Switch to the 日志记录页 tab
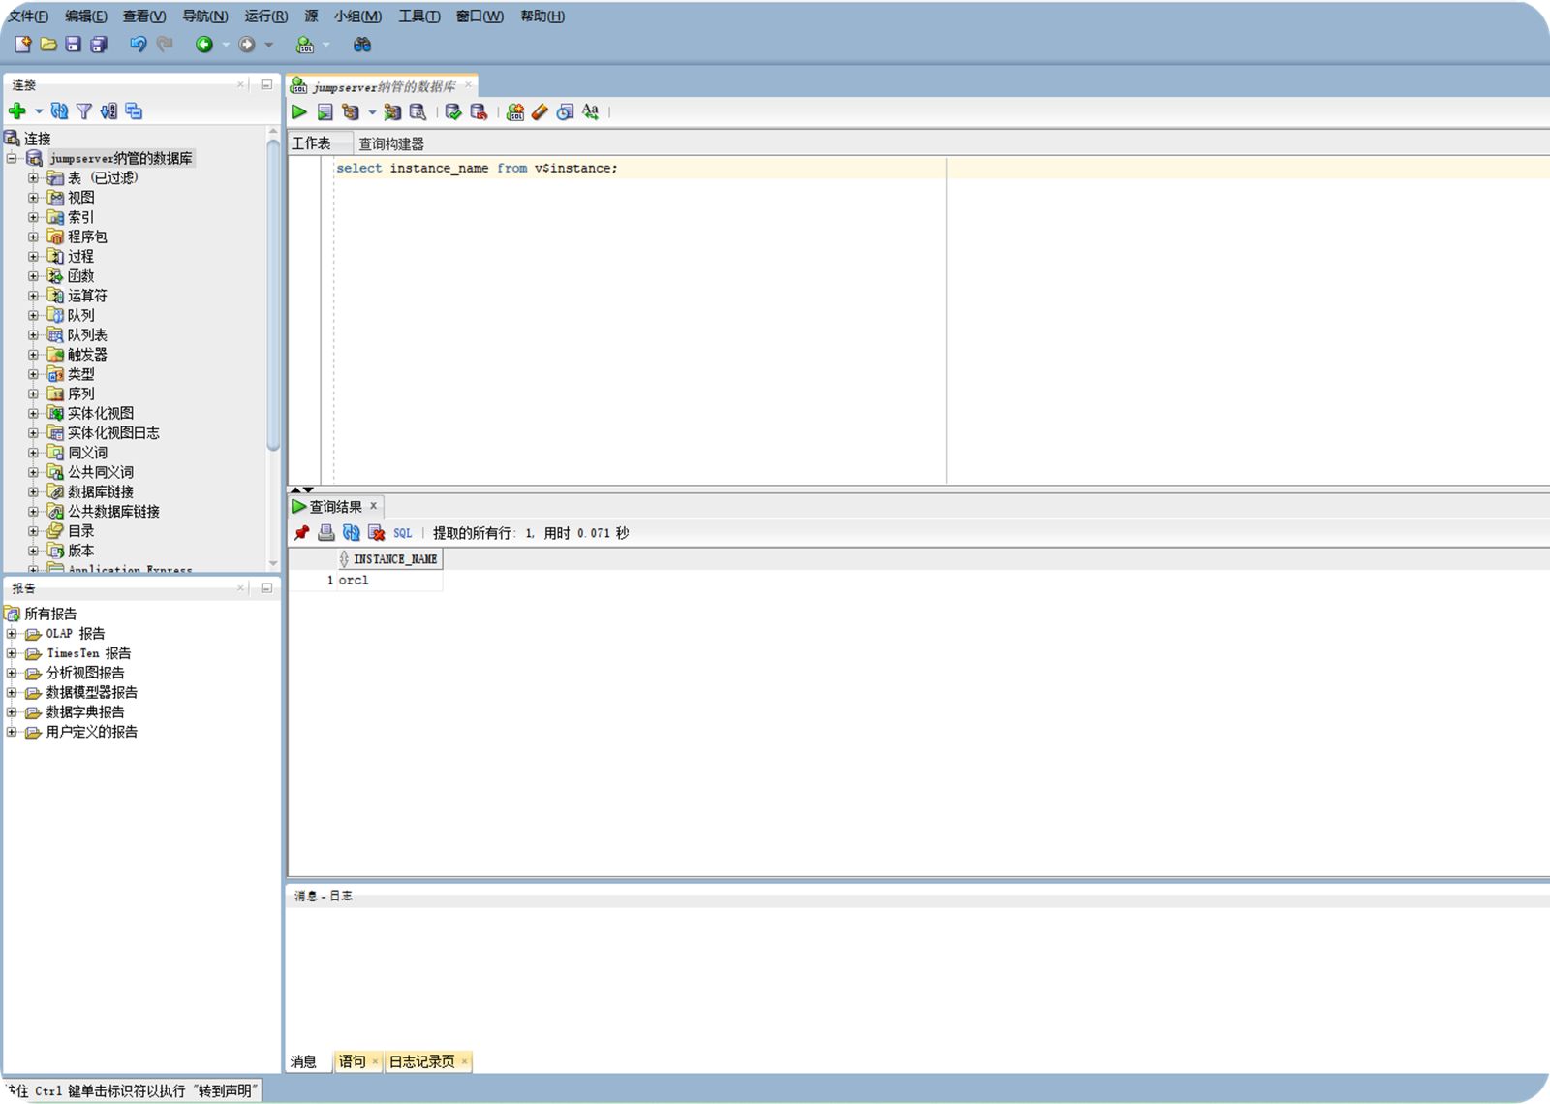The image size is (1550, 1104). [x=423, y=1060]
